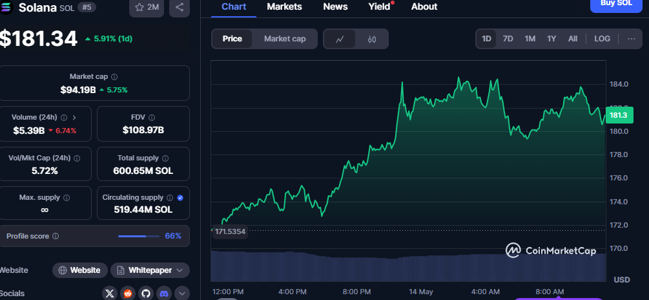Screen dimensions: 649x300
Task: Click the $108.97B FDV value
Action: 143,130
